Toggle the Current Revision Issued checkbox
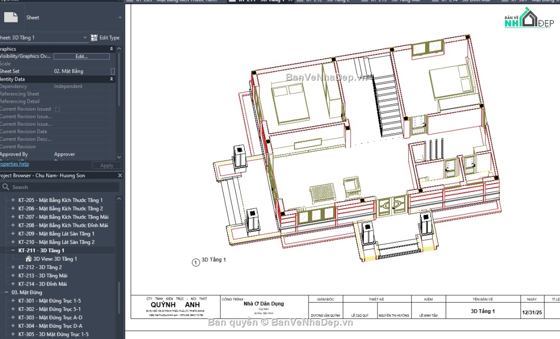560x339 pixels. (x=57, y=109)
